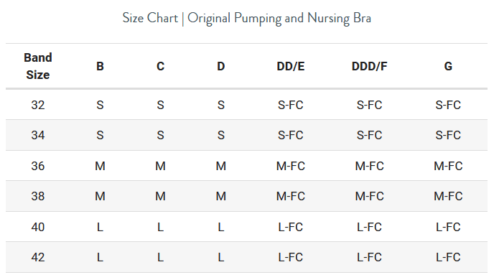Image resolution: width=494 pixels, height=280 pixels.
Task: Click the Size Chart title text
Action: point(247,18)
